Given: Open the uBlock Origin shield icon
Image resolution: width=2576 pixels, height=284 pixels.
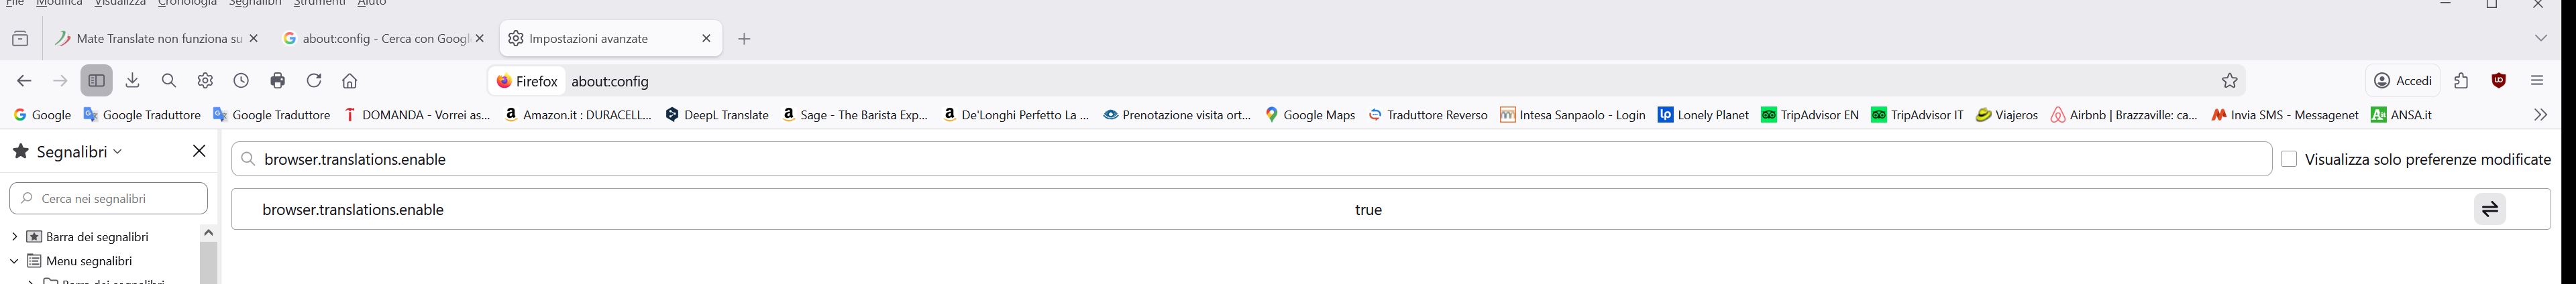Looking at the screenshot, I should point(2498,81).
